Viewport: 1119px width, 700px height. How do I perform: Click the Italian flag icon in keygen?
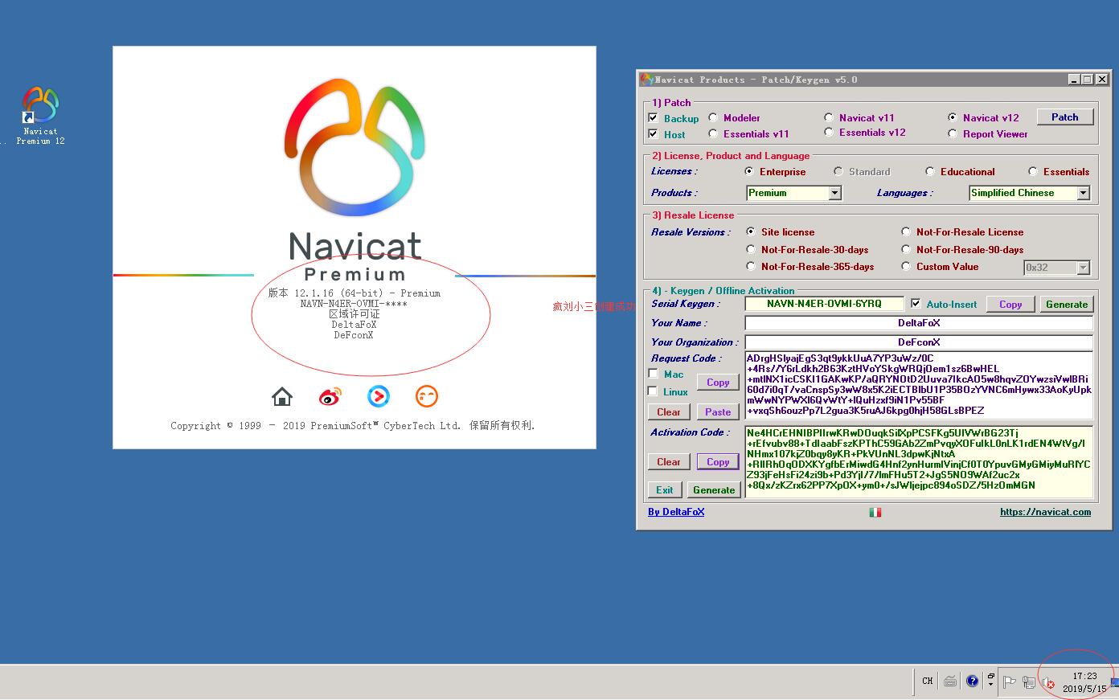pyautogui.click(x=875, y=512)
